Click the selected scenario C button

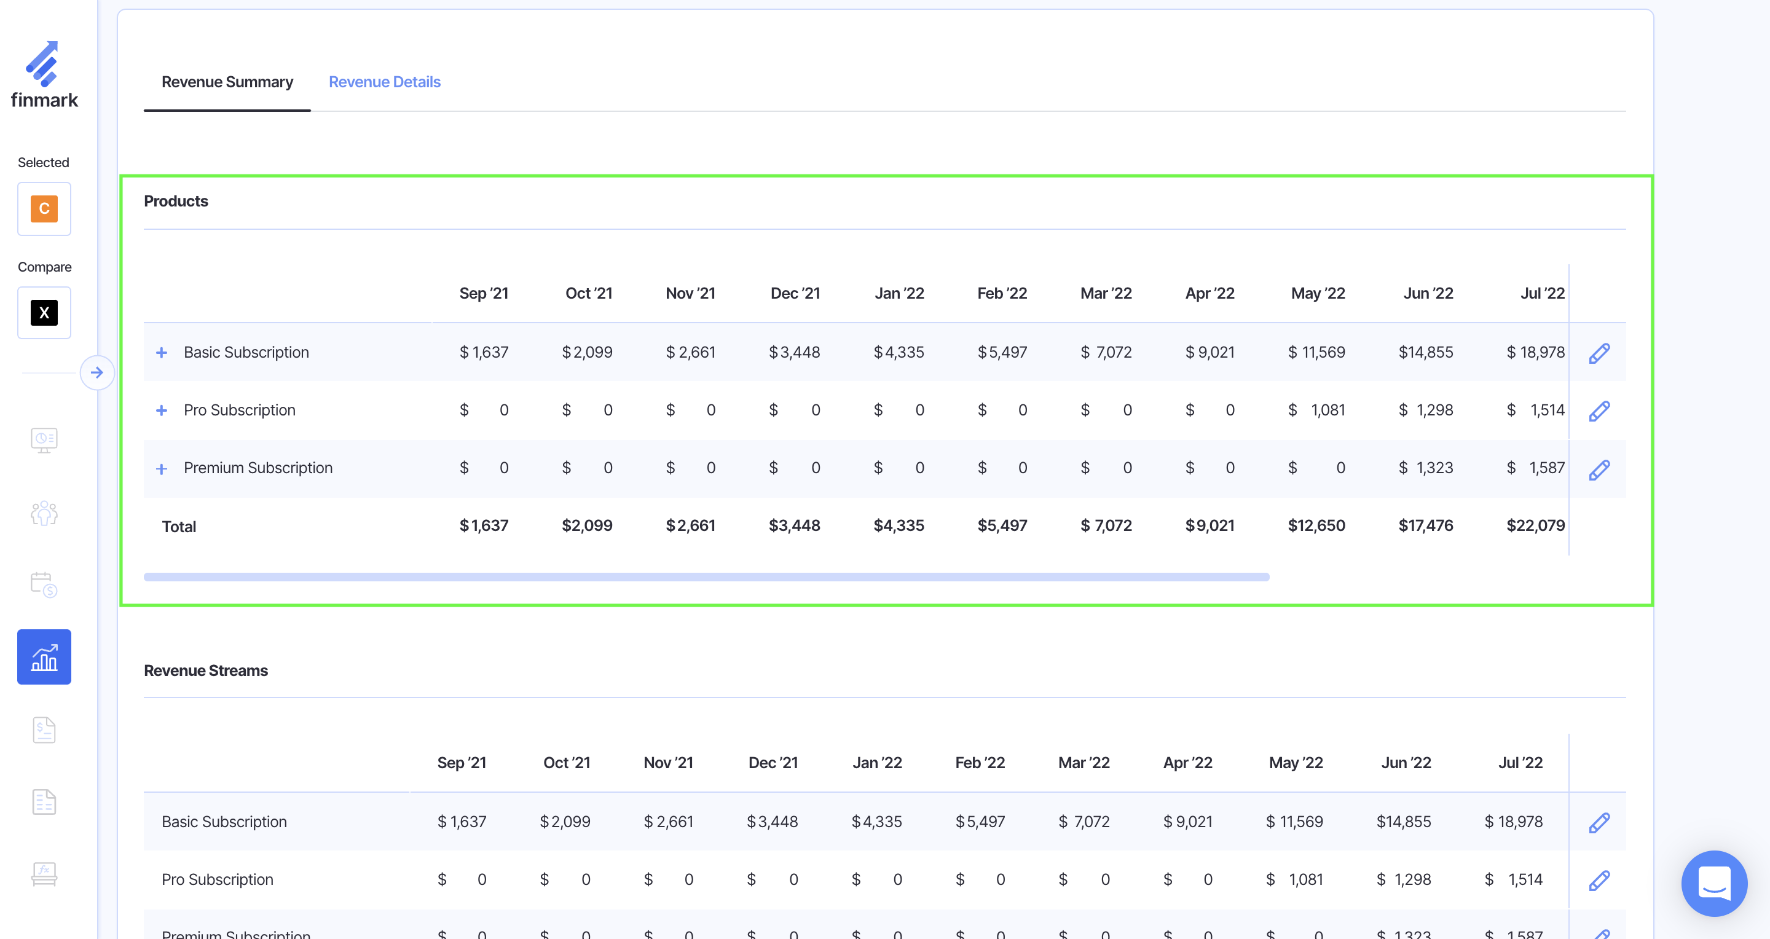coord(44,209)
